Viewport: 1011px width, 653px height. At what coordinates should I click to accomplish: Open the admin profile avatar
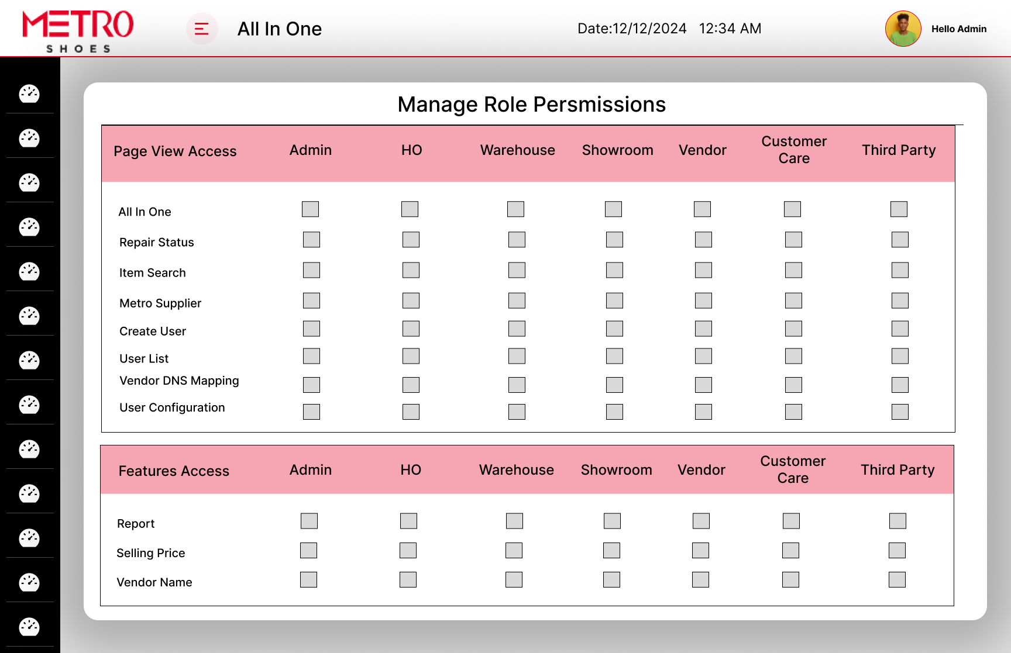click(903, 29)
